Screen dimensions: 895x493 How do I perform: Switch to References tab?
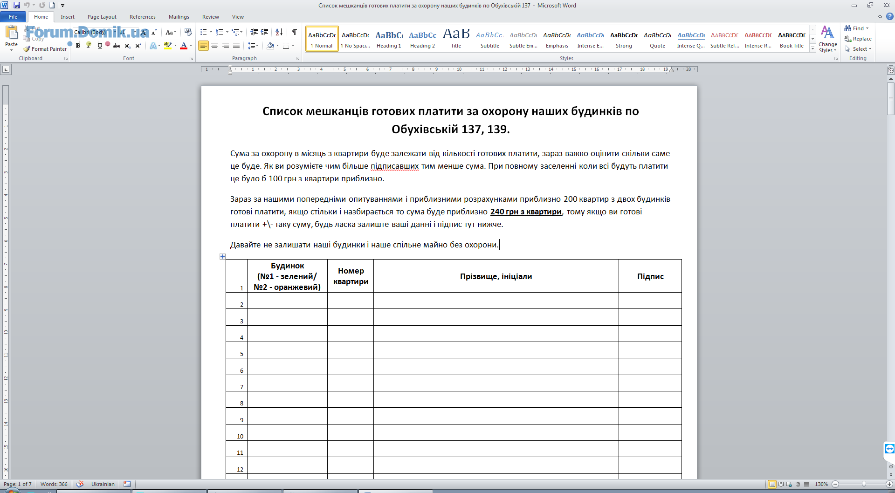(143, 17)
